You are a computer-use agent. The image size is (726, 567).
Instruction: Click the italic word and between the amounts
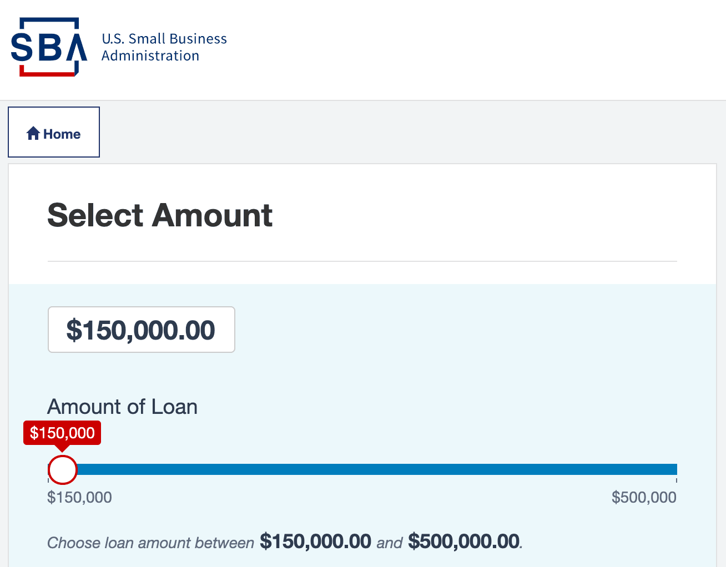click(x=390, y=543)
